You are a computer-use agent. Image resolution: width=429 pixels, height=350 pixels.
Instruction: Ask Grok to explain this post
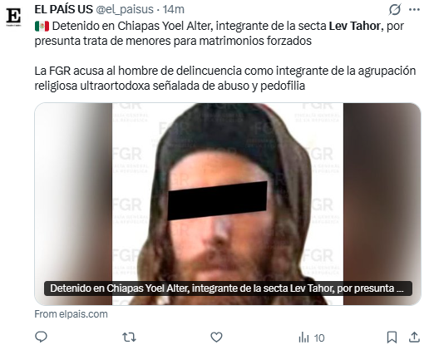(394, 10)
